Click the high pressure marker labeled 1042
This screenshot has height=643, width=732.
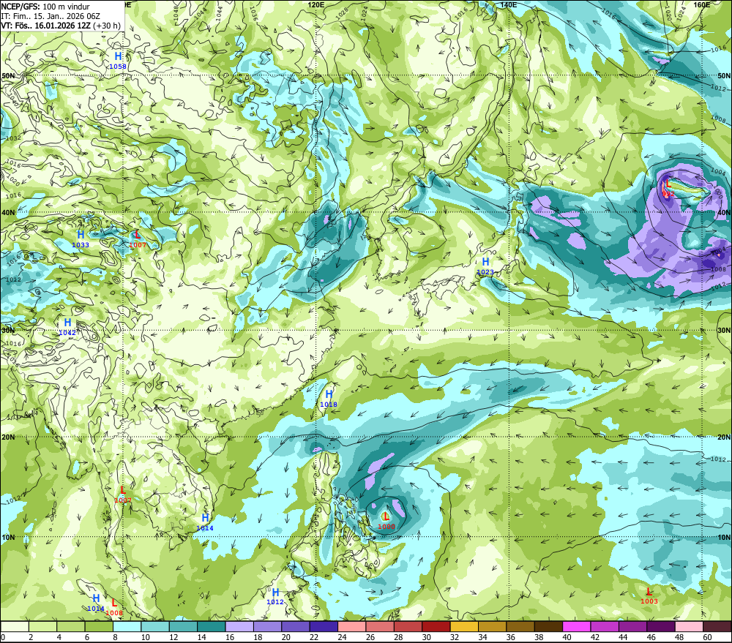point(67,327)
